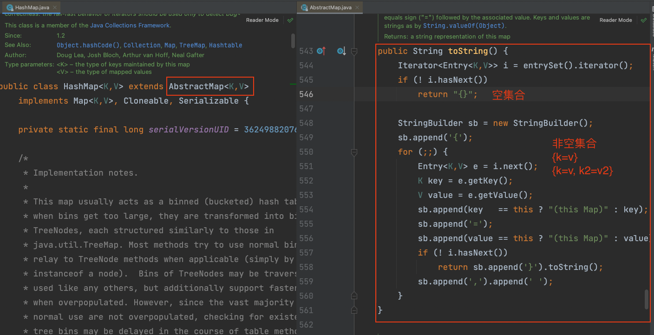Open inspections check mark in HashMap.java editor
The image size is (654, 335).
point(290,20)
